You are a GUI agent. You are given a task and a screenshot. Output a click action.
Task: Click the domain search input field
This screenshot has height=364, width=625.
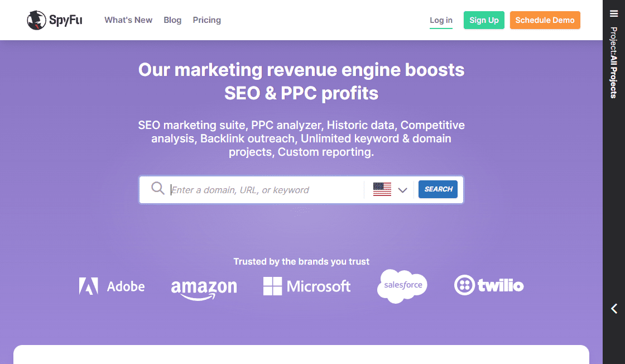coord(262,190)
